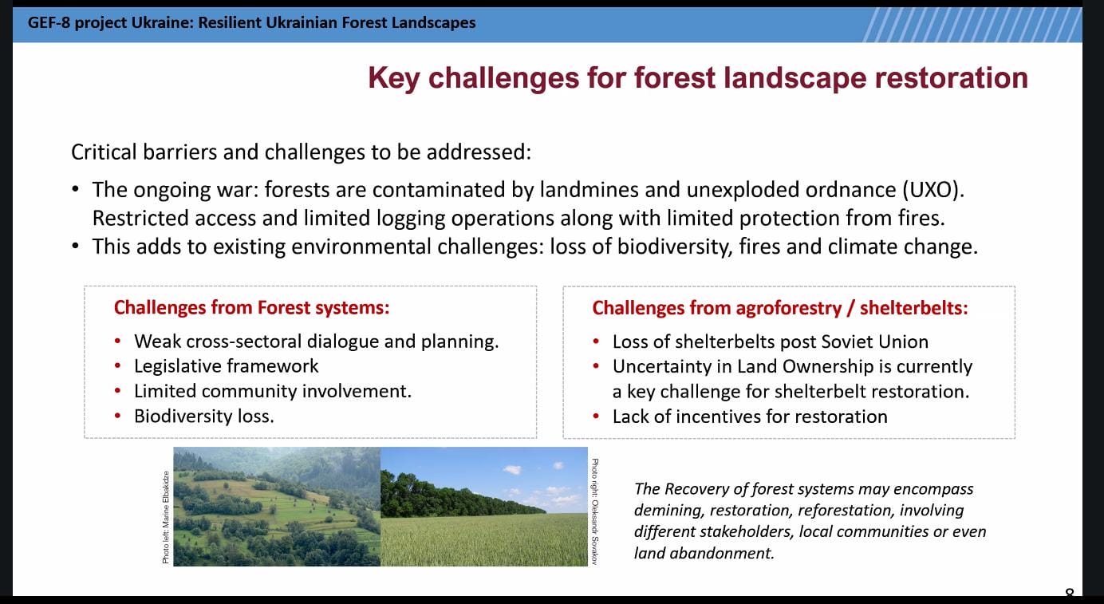Click the 'Challenges from Forest systems:' heading
1104x604 pixels.
tap(251, 308)
